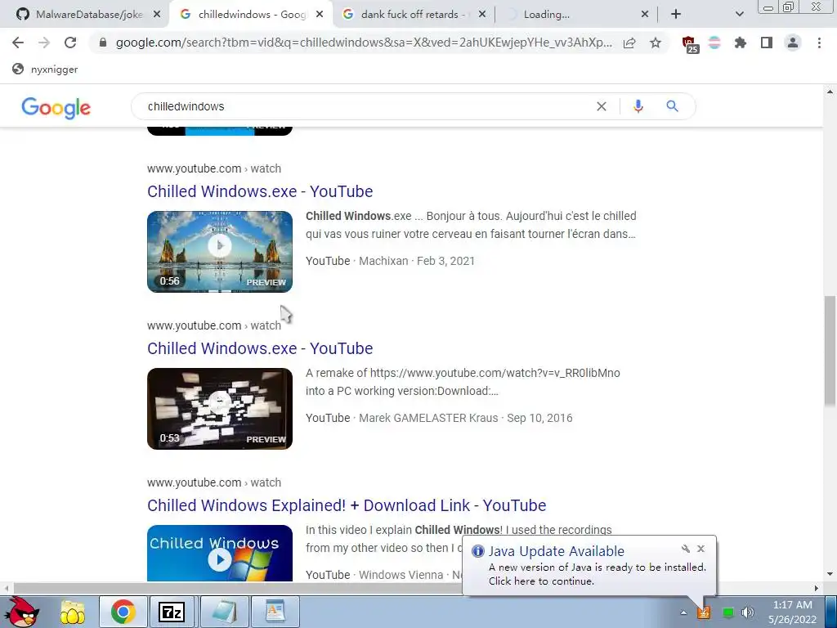The height and width of the screenshot is (628, 837).
Task: Bookmark this page with the star icon
Action: [656, 43]
